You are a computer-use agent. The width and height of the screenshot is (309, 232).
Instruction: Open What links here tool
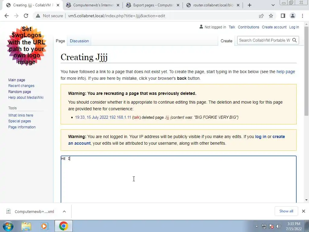(21, 115)
